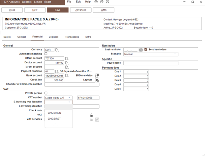Focus the Day 2 field
Viewport: 205px width, 156px height.
[136, 76]
